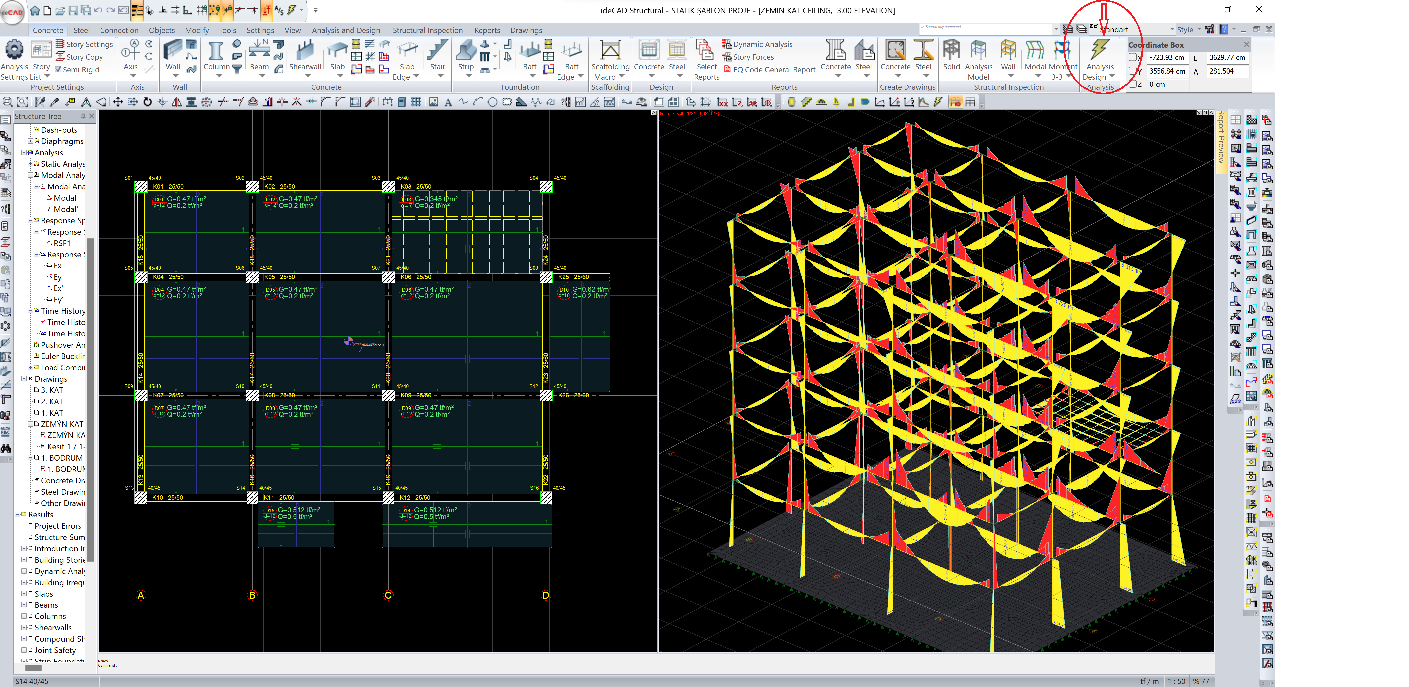Select the circle drawing tool
Image resolution: width=1409 pixels, height=687 pixels.
tap(492, 102)
